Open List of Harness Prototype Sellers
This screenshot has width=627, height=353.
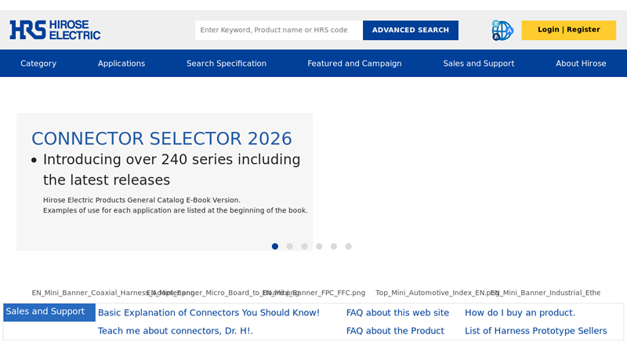[x=535, y=331]
